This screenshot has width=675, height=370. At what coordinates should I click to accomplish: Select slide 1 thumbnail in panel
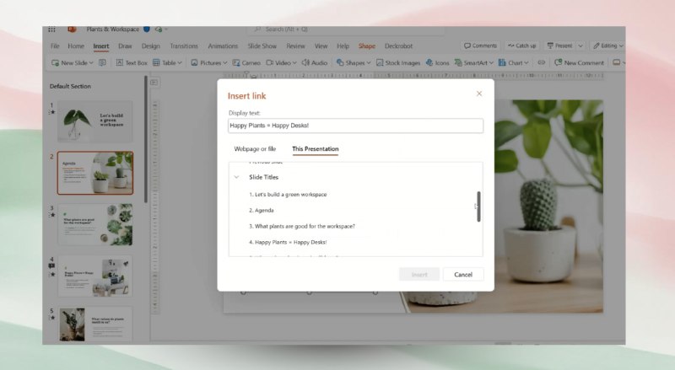(95, 121)
